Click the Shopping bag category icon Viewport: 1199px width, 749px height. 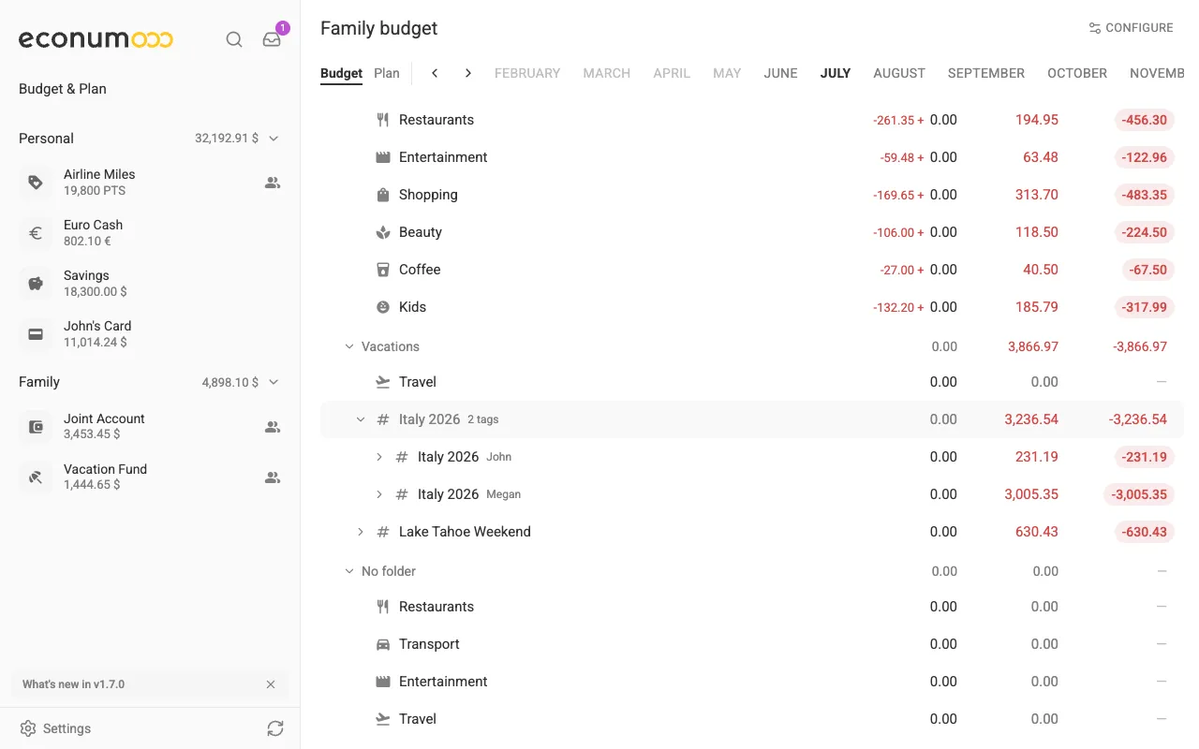(x=382, y=195)
